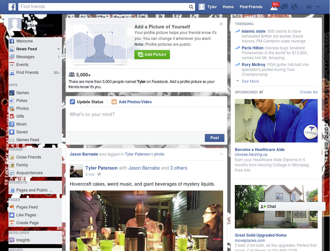Expand See More trending topics
The height and width of the screenshot is (251, 334).
click(x=250, y=81)
